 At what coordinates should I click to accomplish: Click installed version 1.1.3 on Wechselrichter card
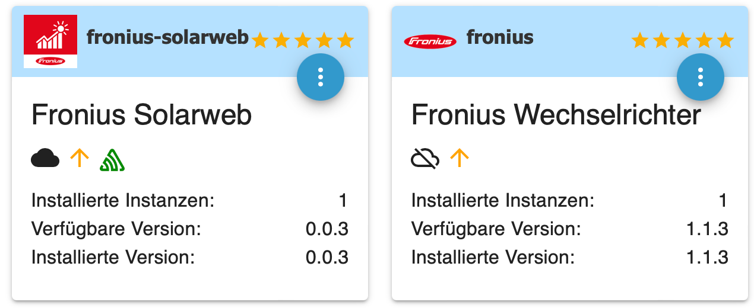707,258
